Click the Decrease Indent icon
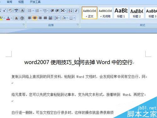The width and height of the screenshot is (157, 118). pyautogui.click(x=52, y=11)
